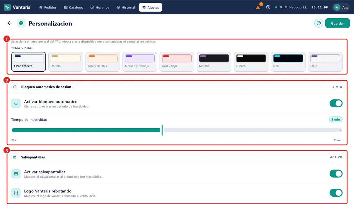Select the Claro theme
The image size is (354, 204).
[x=325, y=62]
